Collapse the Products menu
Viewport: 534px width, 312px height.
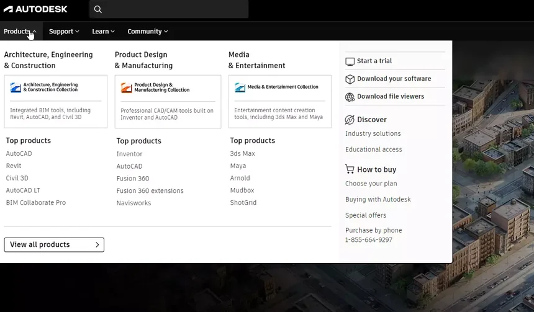pyautogui.click(x=20, y=31)
